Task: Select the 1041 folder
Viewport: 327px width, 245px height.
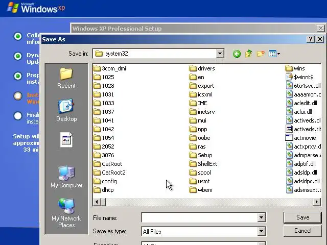Action: [x=104, y=120]
